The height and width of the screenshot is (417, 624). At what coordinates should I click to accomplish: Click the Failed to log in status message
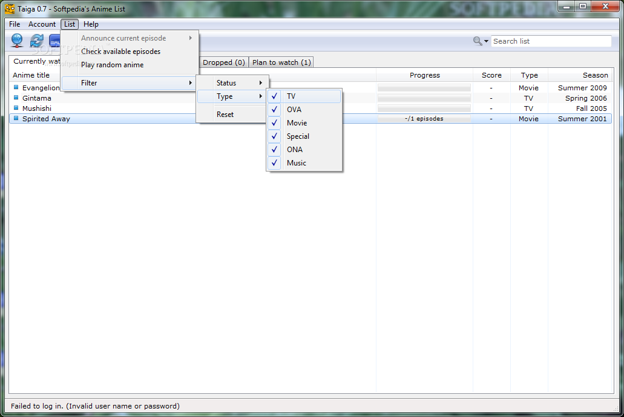click(x=95, y=406)
